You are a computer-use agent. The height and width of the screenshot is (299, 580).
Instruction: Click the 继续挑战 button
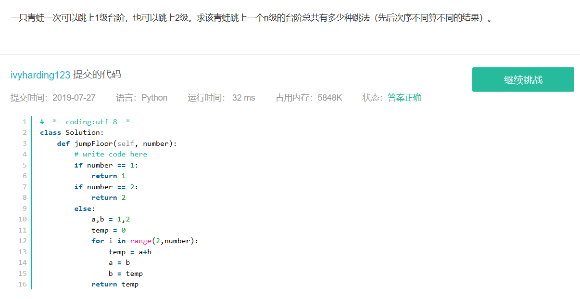pos(523,79)
